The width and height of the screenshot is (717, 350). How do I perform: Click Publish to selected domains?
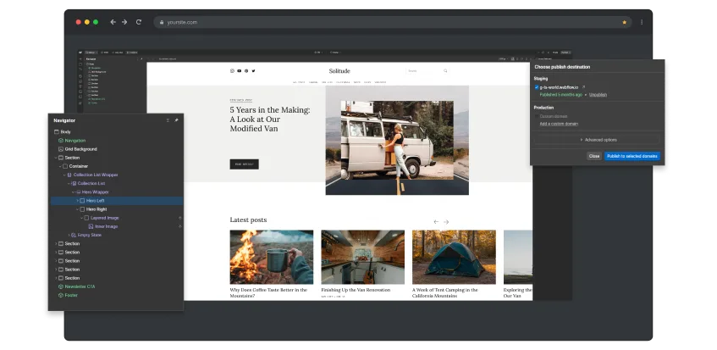pos(632,156)
